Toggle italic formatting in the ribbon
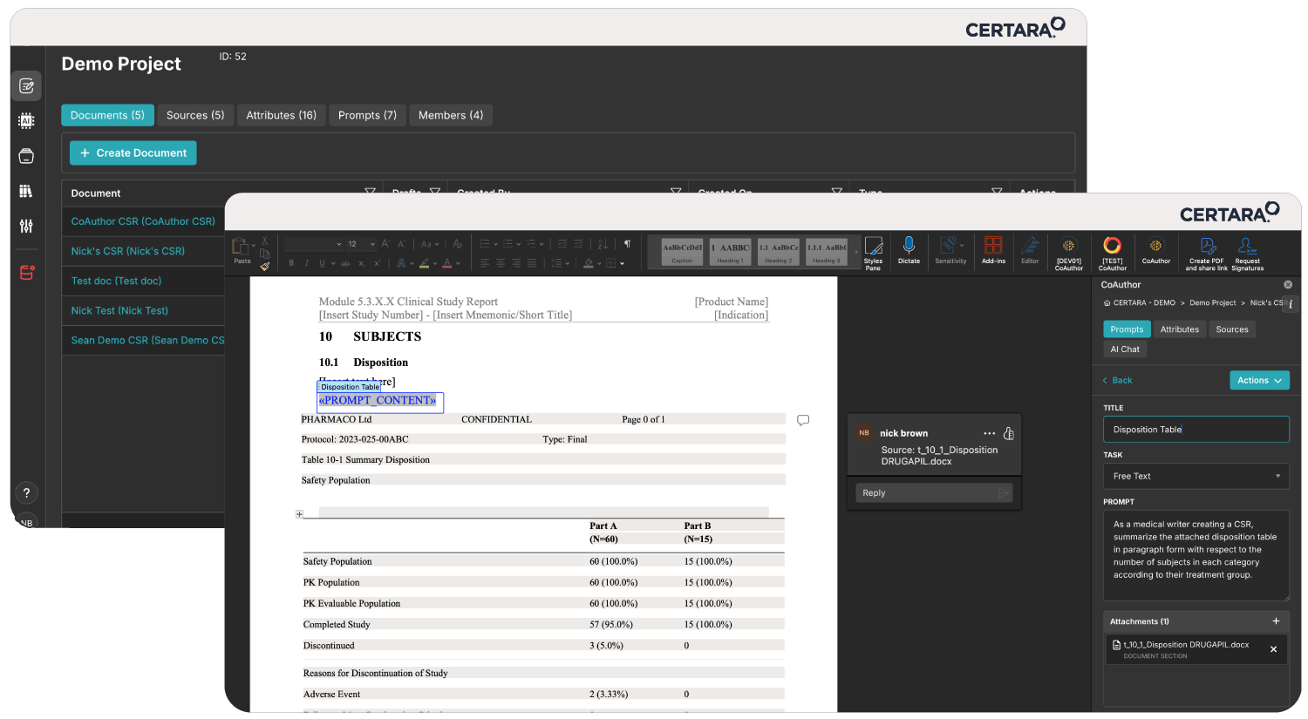This screenshot has height=719, width=1308. point(307,263)
